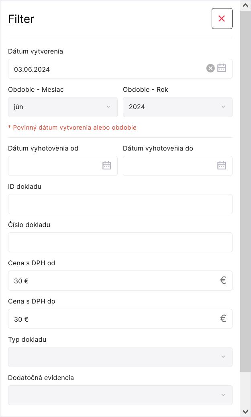The width and height of the screenshot is (251, 417).
Task: Open calendar for Dátum vyhotovenia od
Action: click(106, 165)
